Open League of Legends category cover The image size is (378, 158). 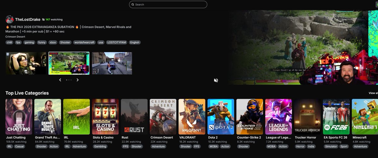[279, 117]
